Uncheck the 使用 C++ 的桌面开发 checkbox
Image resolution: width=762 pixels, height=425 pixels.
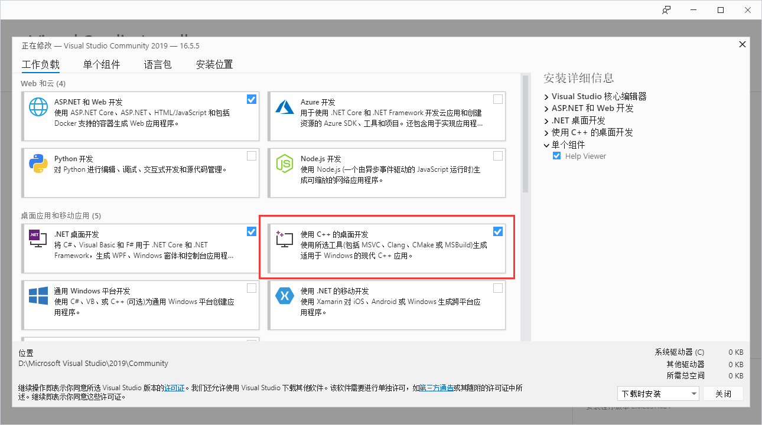tap(498, 231)
